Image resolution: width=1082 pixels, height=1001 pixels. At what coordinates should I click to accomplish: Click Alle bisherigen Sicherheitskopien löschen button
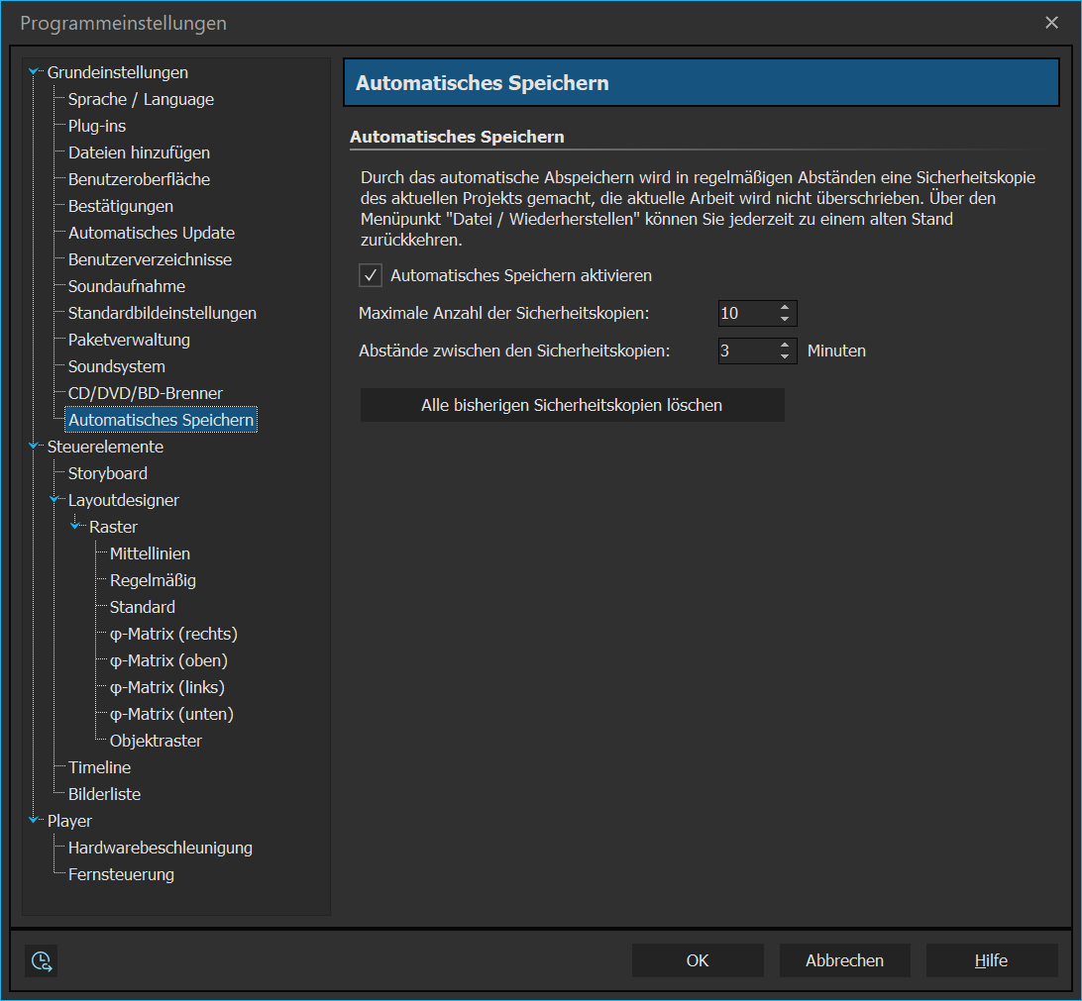point(572,405)
